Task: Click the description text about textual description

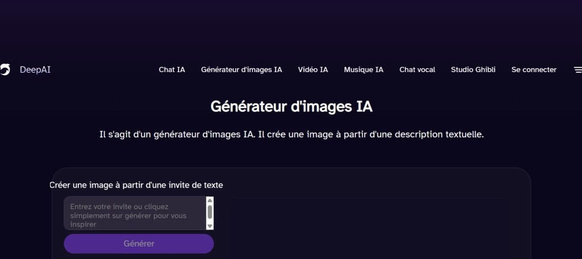Action: pyautogui.click(x=292, y=134)
